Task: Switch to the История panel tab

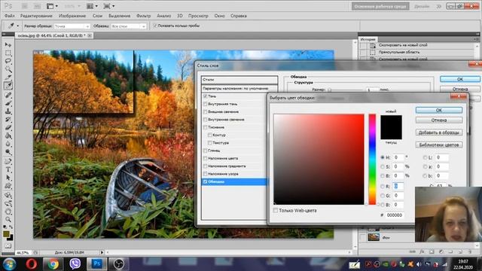Action: click(368, 39)
